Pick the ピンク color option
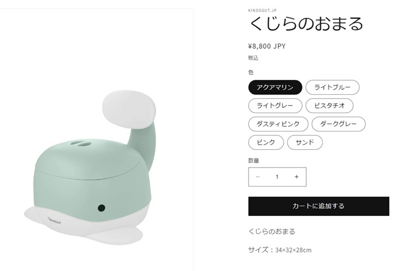The width and height of the screenshot is (402, 271). pyautogui.click(x=266, y=142)
